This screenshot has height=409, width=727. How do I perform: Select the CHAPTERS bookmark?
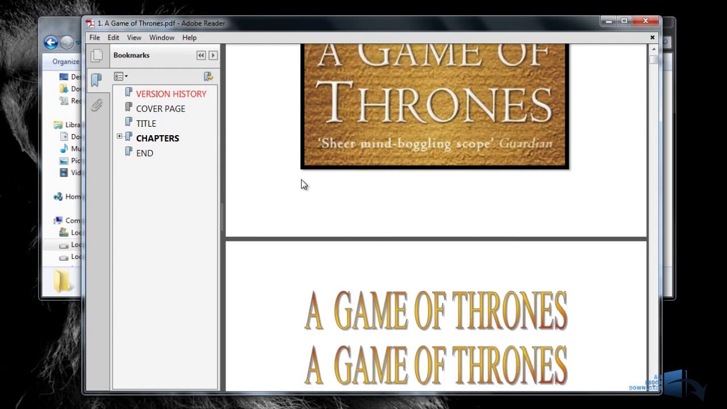tap(157, 138)
